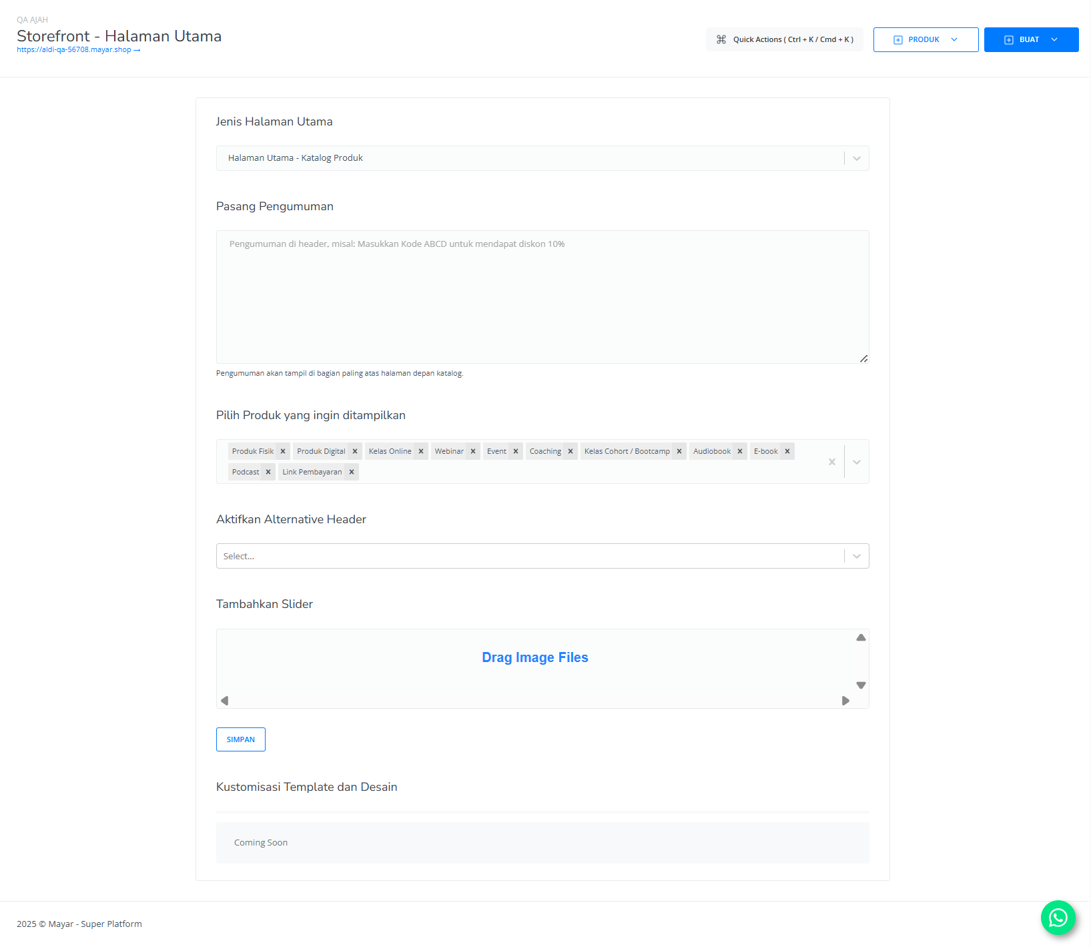Remove the Kelas Online tag
The image size is (1091, 947).
pos(421,452)
